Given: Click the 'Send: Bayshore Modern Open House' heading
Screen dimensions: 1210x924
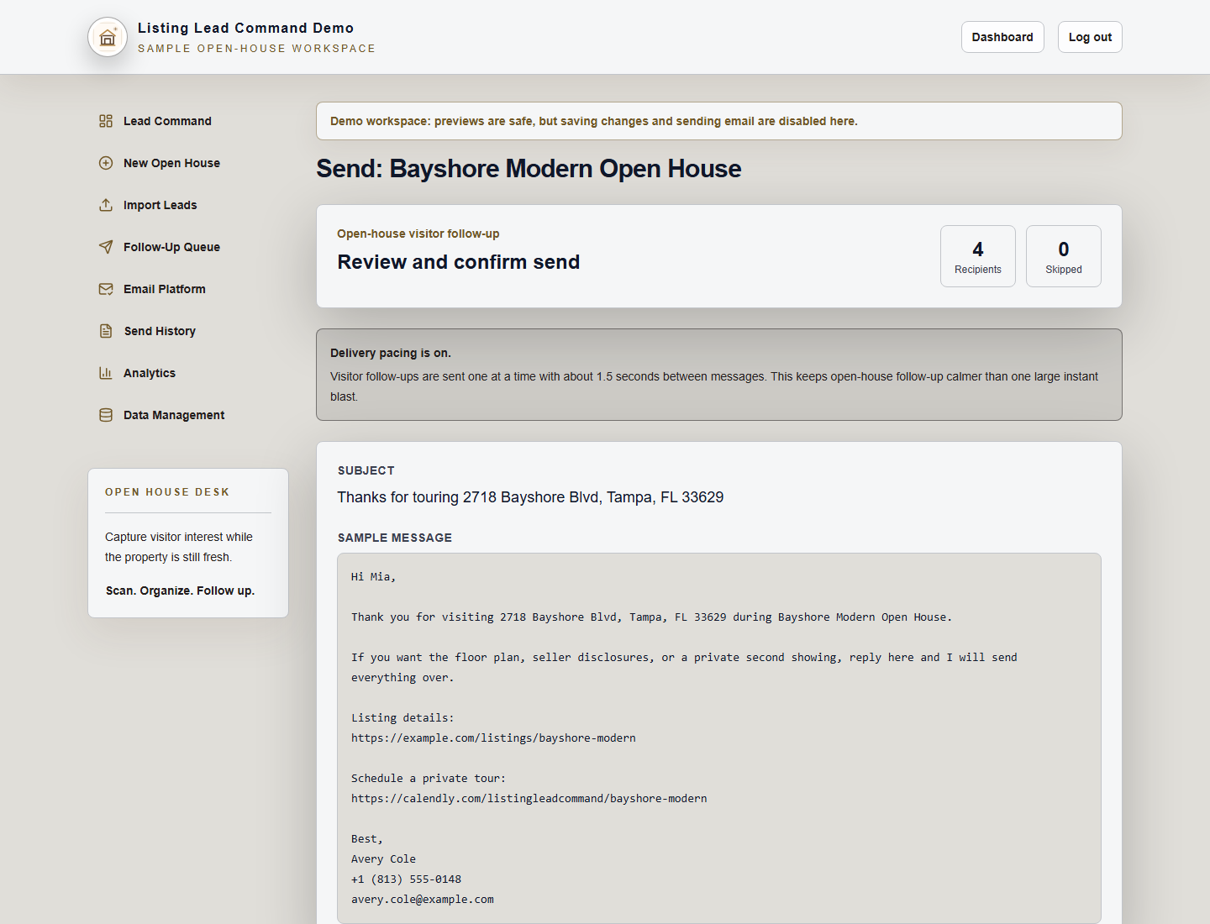Looking at the screenshot, I should pyautogui.click(x=529, y=169).
